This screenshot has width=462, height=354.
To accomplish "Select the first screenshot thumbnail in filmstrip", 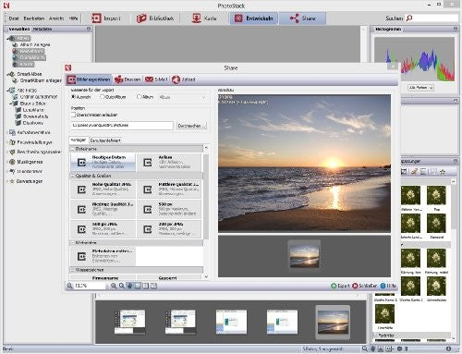I will 129,322.
